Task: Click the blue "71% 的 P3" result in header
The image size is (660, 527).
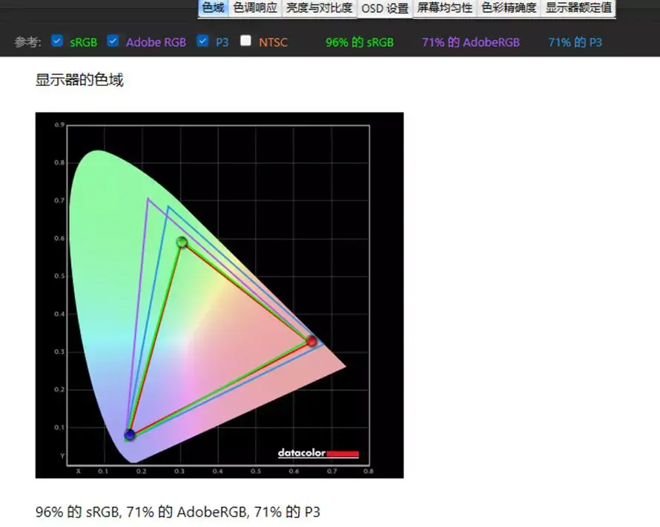Action: (575, 42)
